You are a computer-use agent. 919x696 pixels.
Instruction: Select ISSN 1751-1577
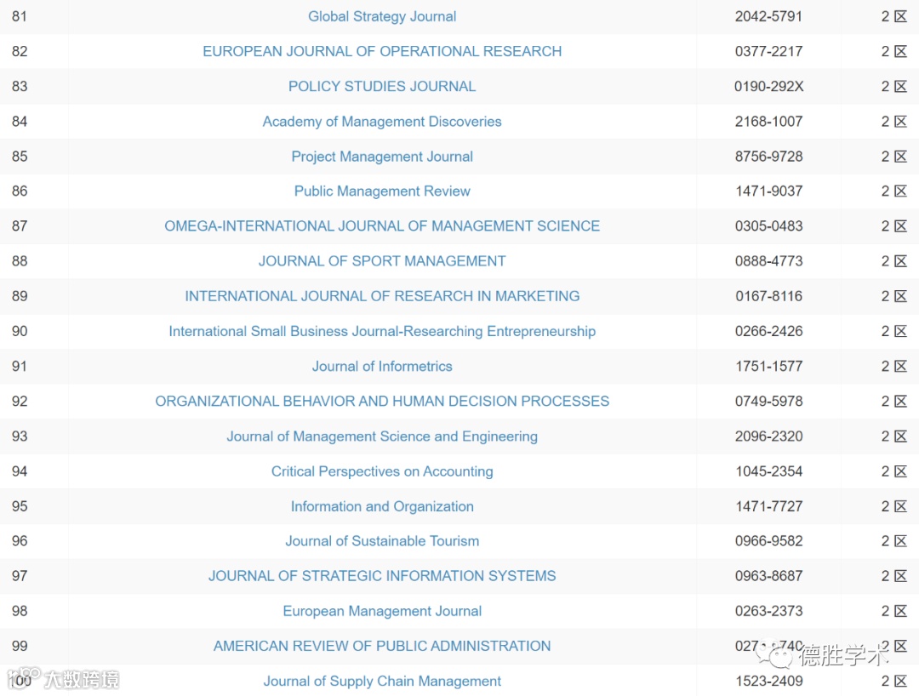(768, 366)
